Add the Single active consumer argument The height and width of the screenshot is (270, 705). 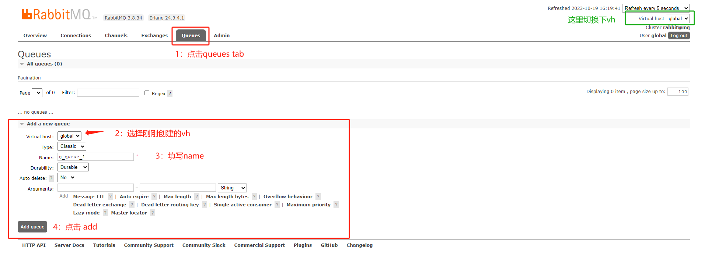242,205
